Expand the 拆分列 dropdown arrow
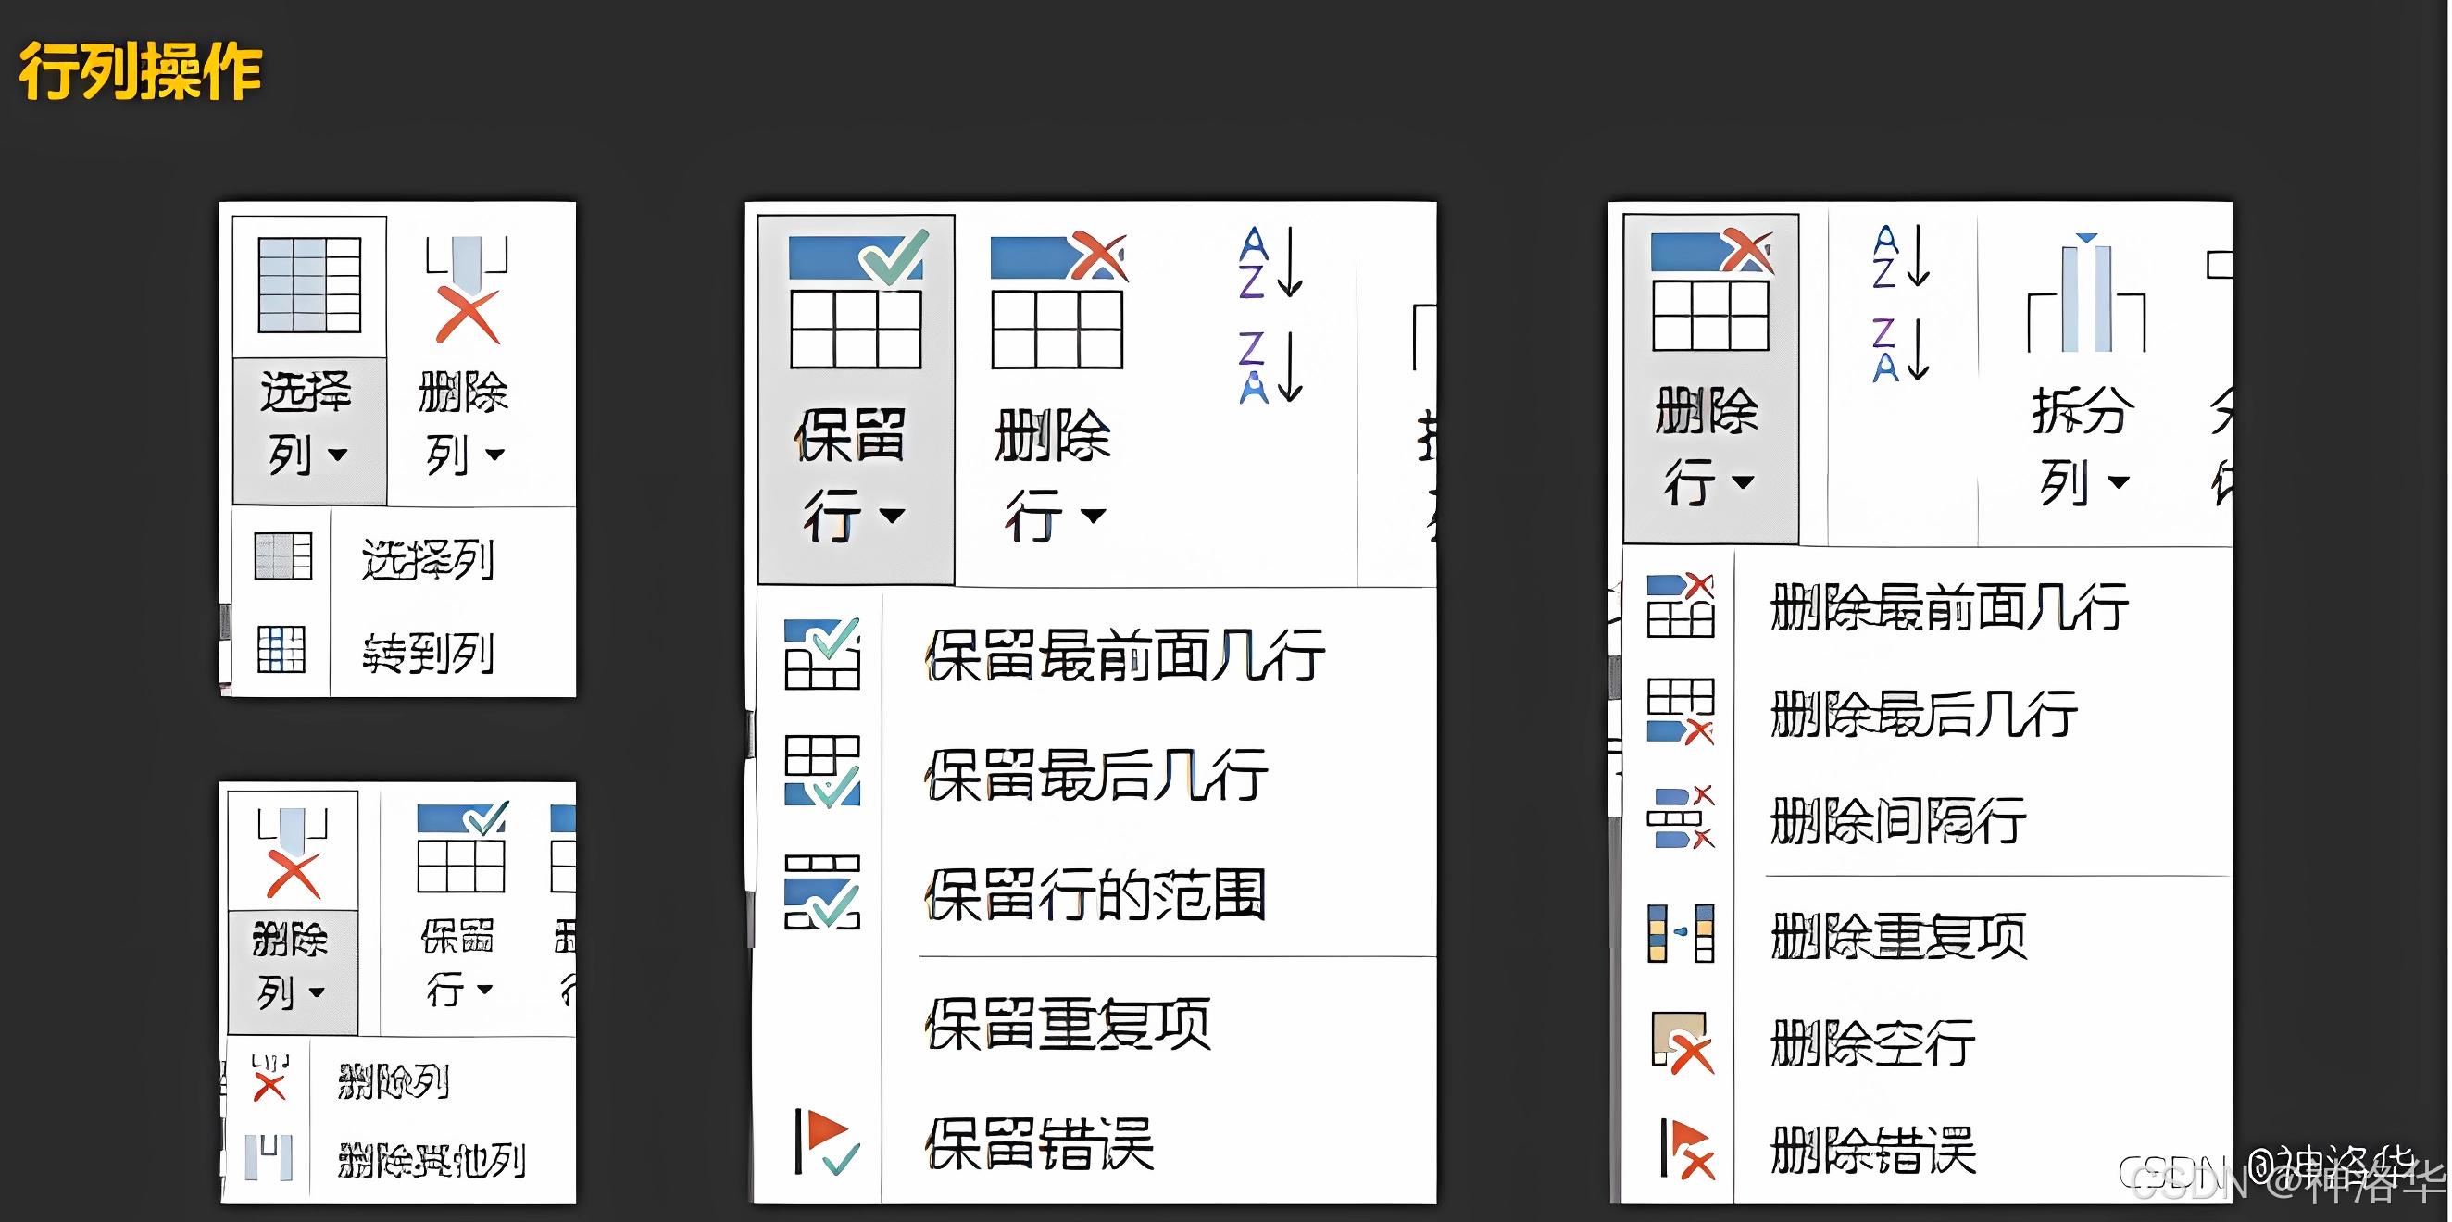Viewport: 2452px width, 1222px height. pos(2118,482)
